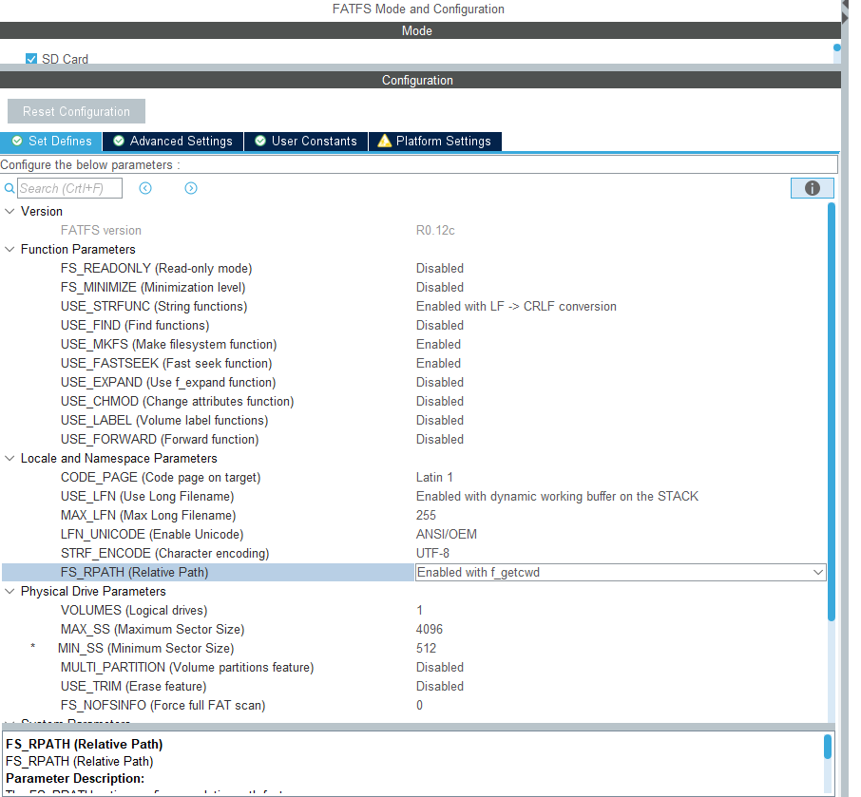Click the parameter search input field
The height and width of the screenshot is (797, 861).
point(69,188)
